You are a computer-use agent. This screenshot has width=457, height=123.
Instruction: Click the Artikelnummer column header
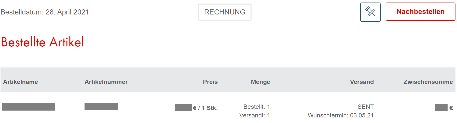pyautogui.click(x=106, y=82)
